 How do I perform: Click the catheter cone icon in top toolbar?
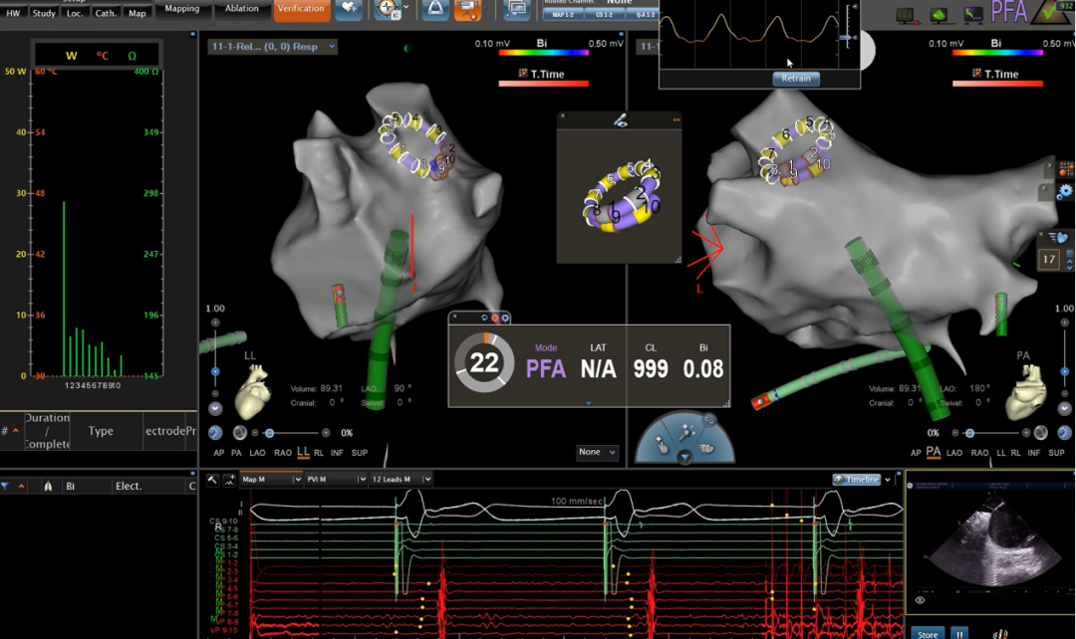click(434, 10)
